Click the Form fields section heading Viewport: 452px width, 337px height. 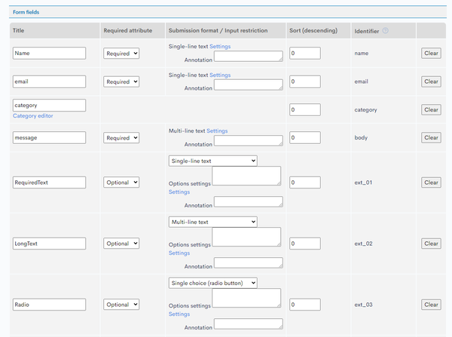point(26,12)
